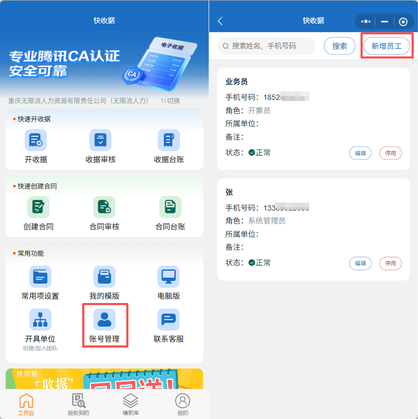The width and height of the screenshot is (418, 419).
Task: Disable the 张 account with 停用
Action: (391, 263)
